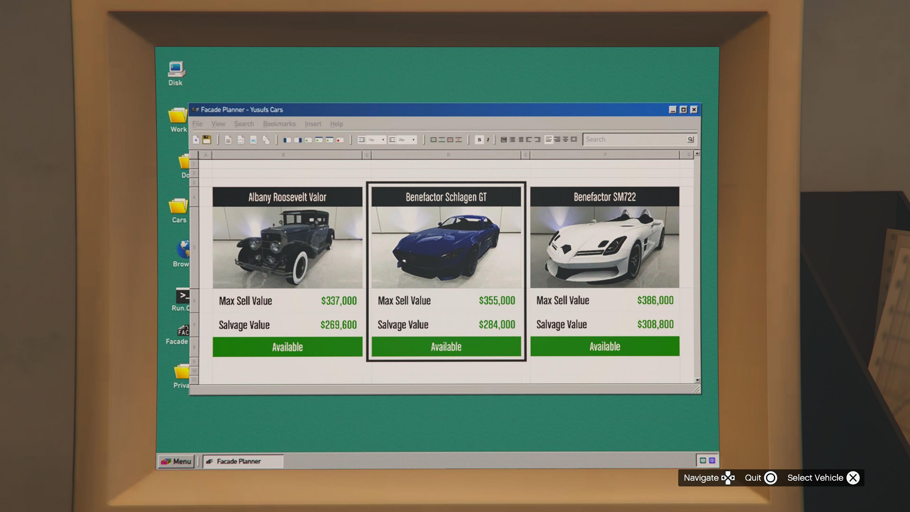Open the Insert menu
The image size is (910, 512).
pyautogui.click(x=313, y=124)
